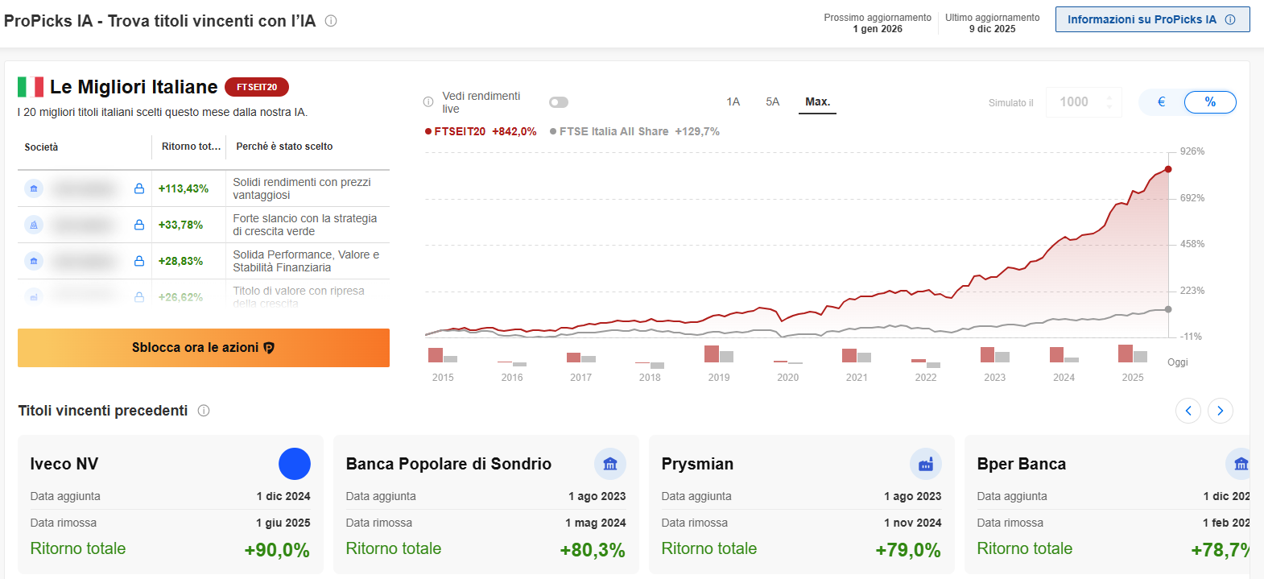Click lock icon beside +33,78% stock
This screenshot has height=579, width=1264.
coord(139,225)
